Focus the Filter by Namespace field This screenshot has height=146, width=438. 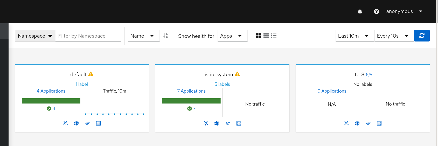point(88,36)
